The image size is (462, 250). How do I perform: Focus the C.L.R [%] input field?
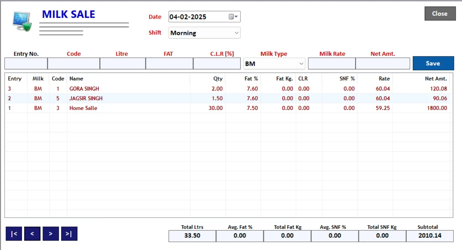(217, 64)
